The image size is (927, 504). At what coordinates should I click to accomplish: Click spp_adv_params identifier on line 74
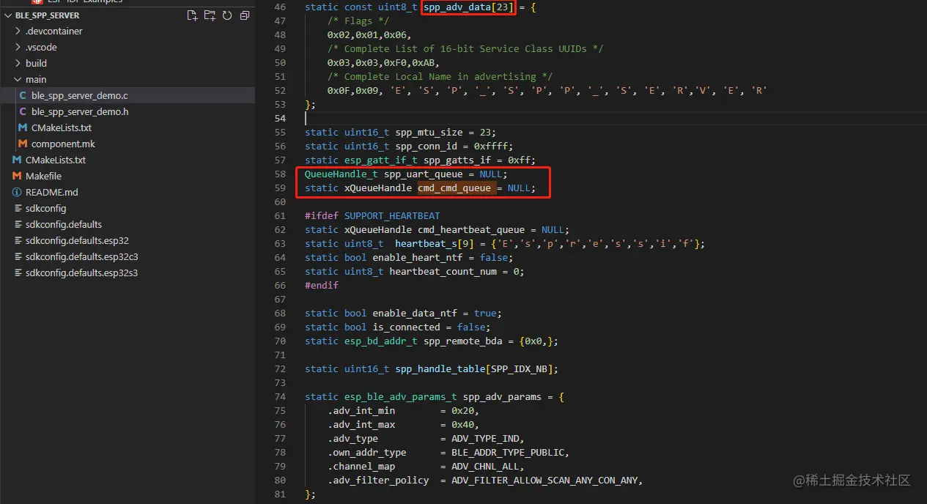503,396
